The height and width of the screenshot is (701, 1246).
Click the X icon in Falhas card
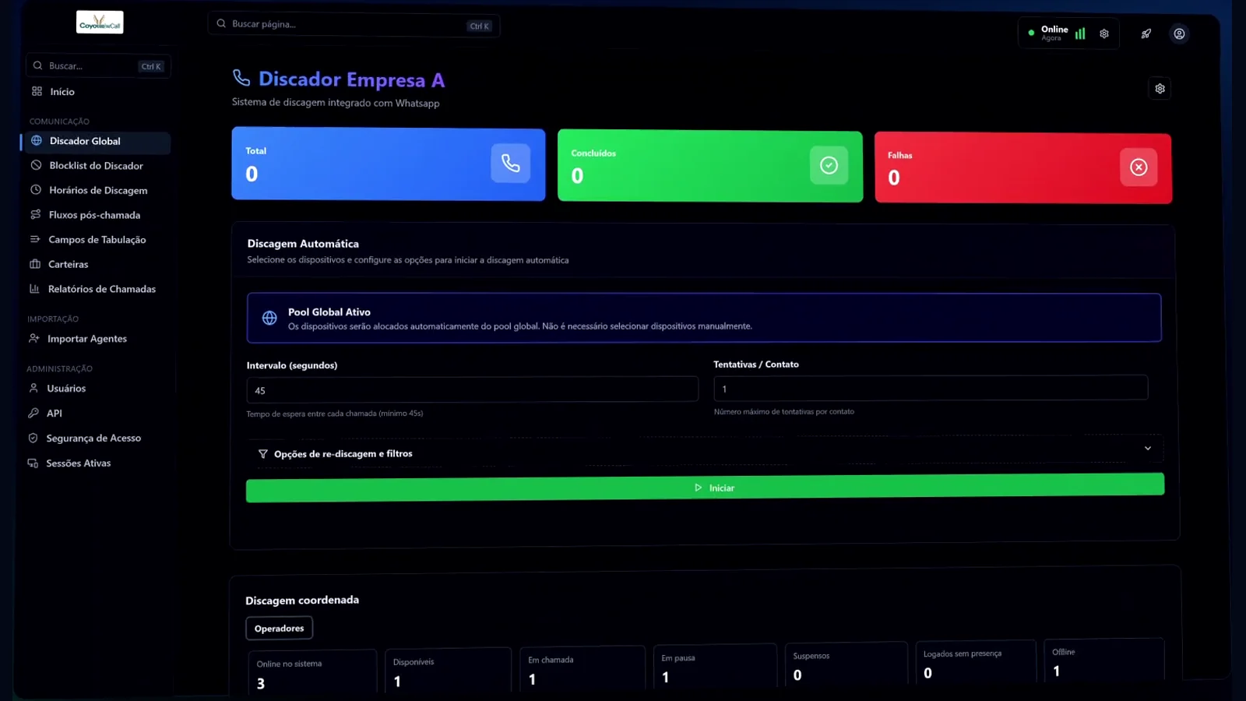coord(1139,167)
